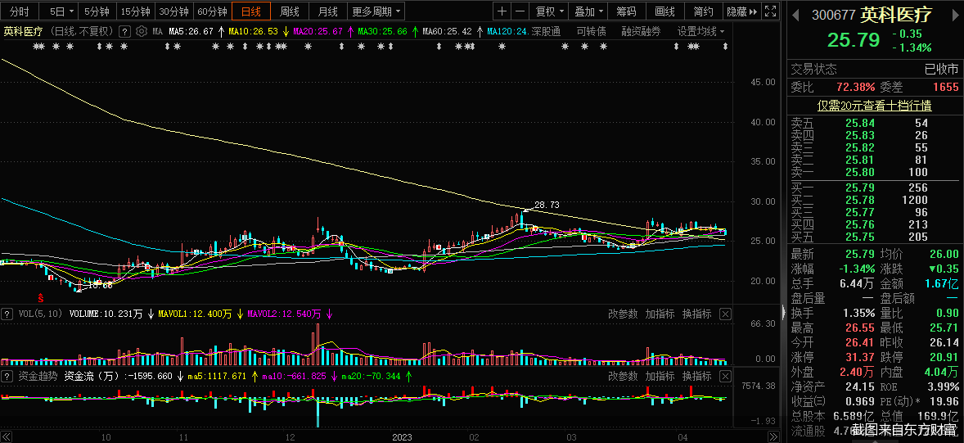Close the VOL indicator panel

[x=725, y=314]
